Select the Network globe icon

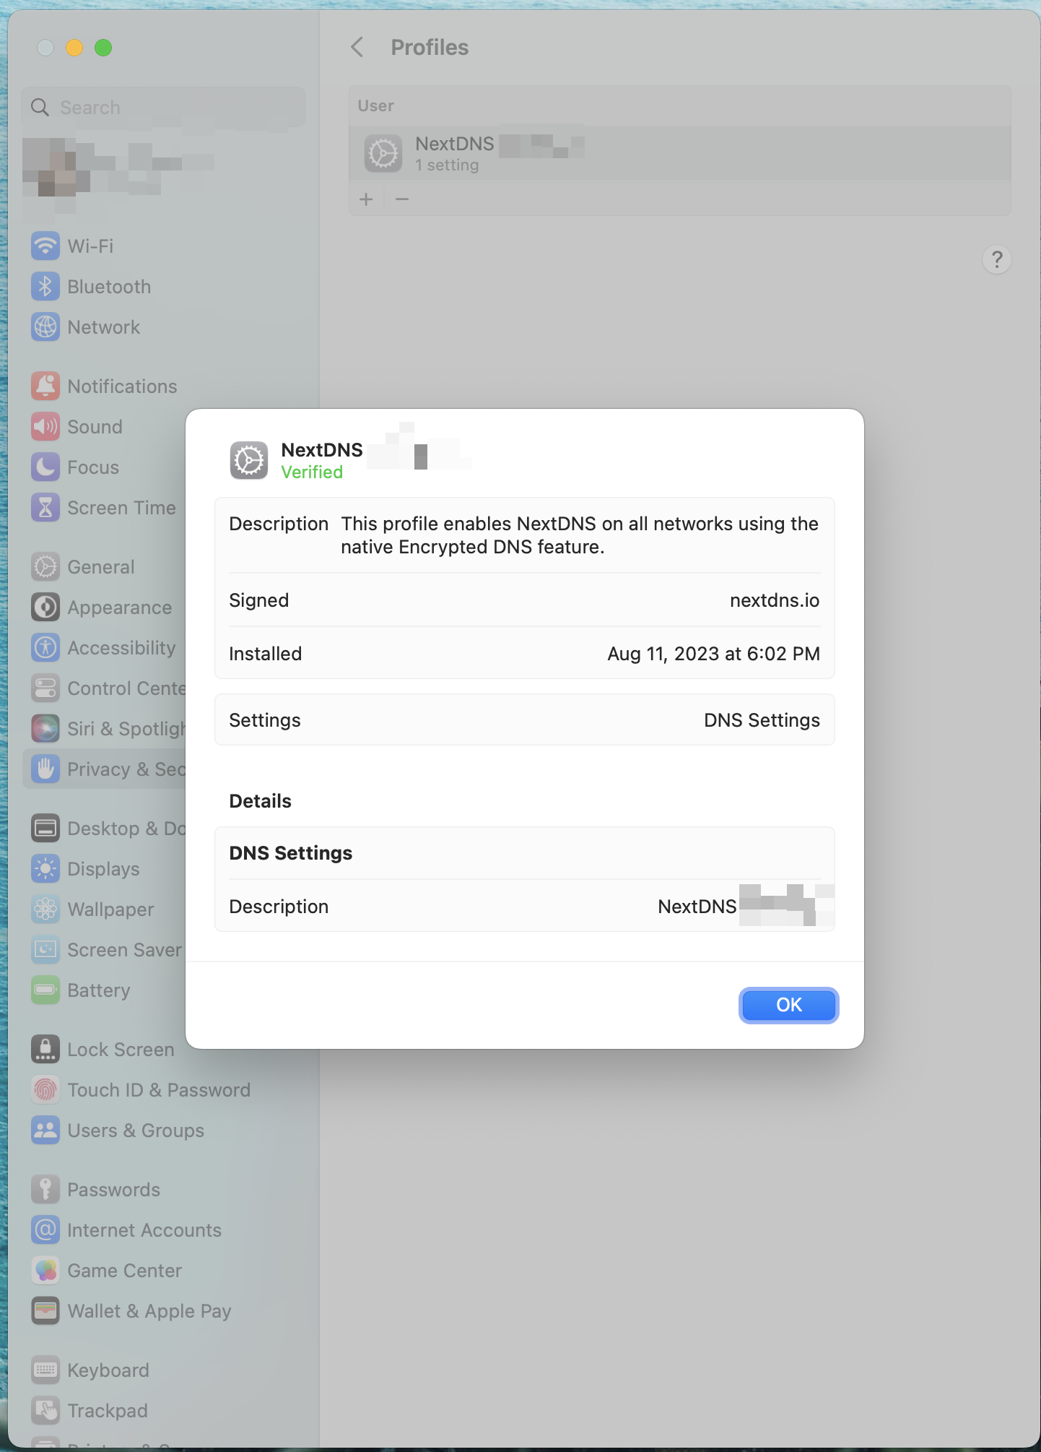(x=45, y=327)
